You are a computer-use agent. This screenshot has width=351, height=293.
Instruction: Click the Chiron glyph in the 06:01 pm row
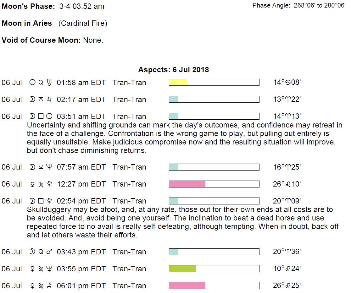49,286
